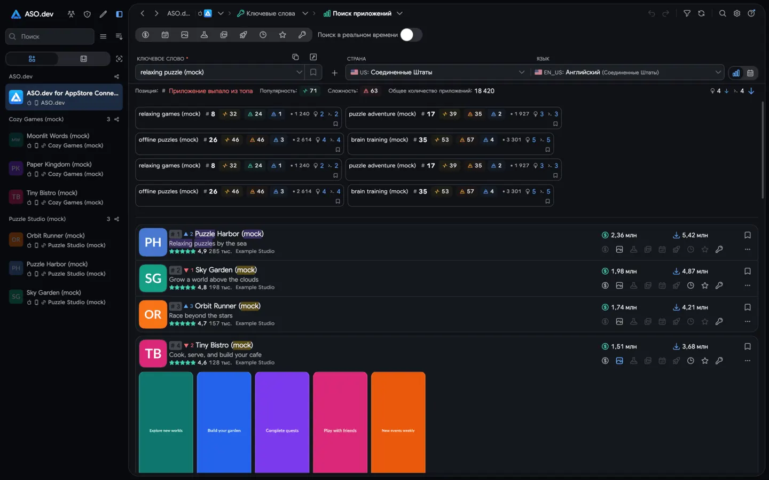Expand the keyword dropdown for relaxing puzzle

point(299,72)
